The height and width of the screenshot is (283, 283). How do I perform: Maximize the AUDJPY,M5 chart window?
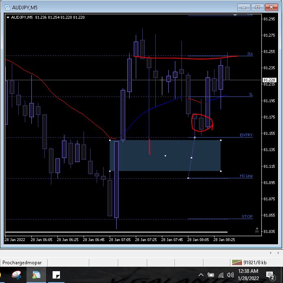coord(257,7)
